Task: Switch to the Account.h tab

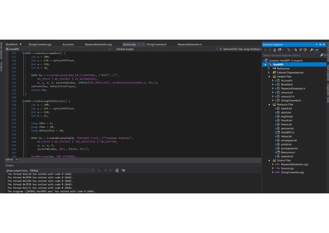Action: coord(68,44)
